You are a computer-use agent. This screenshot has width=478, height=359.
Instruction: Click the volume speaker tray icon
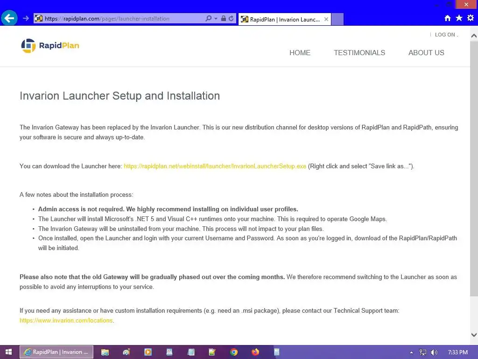[434, 352]
